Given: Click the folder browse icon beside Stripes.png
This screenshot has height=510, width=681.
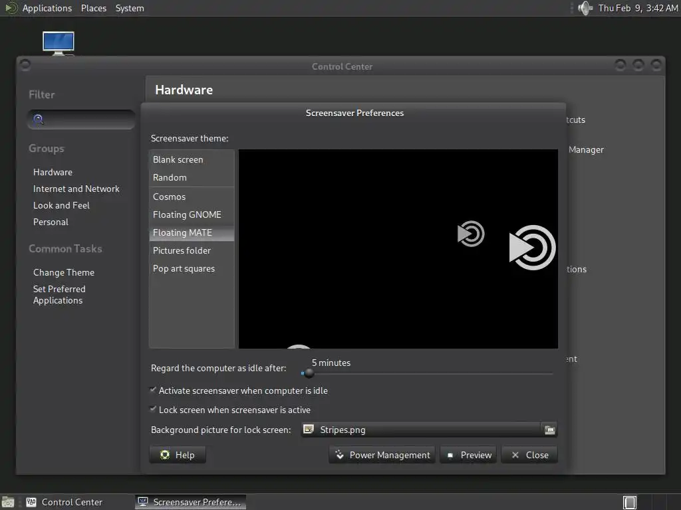Looking at the screenshot, I should (x=549, y=430).
